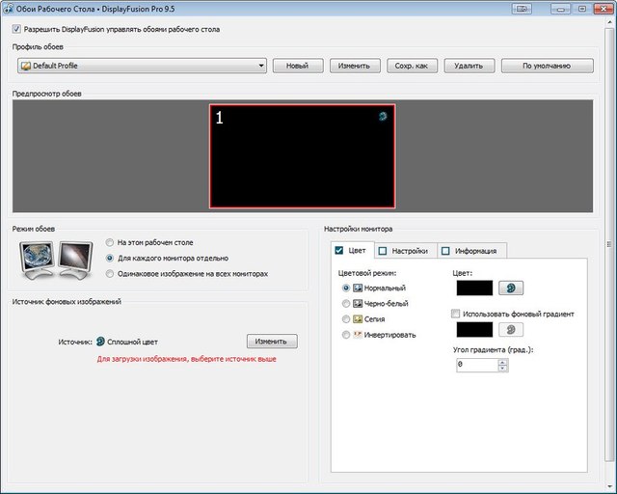Open the Информация tab

pyautogui.click(x=469, y=251)
